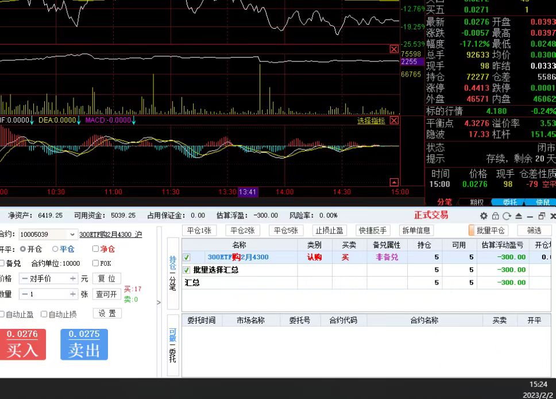Viewport: 556px width, 399px height.
Task: Click red up-arrow box near time axis
Action: tap(394, 182)
